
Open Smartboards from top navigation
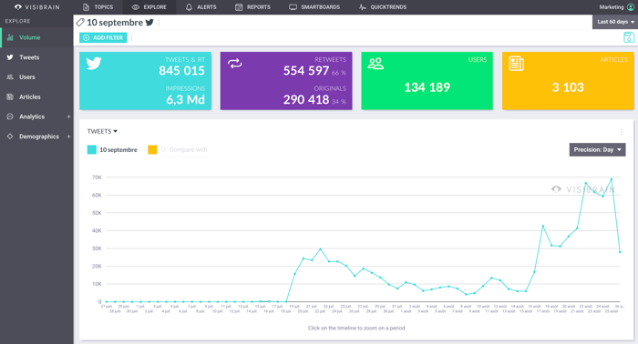click(x=314, y=7)
